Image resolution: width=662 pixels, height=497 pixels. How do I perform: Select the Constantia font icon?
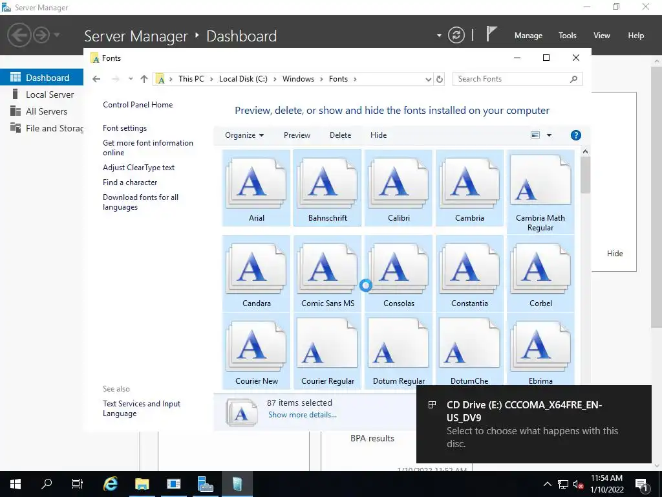pos(469,274)
